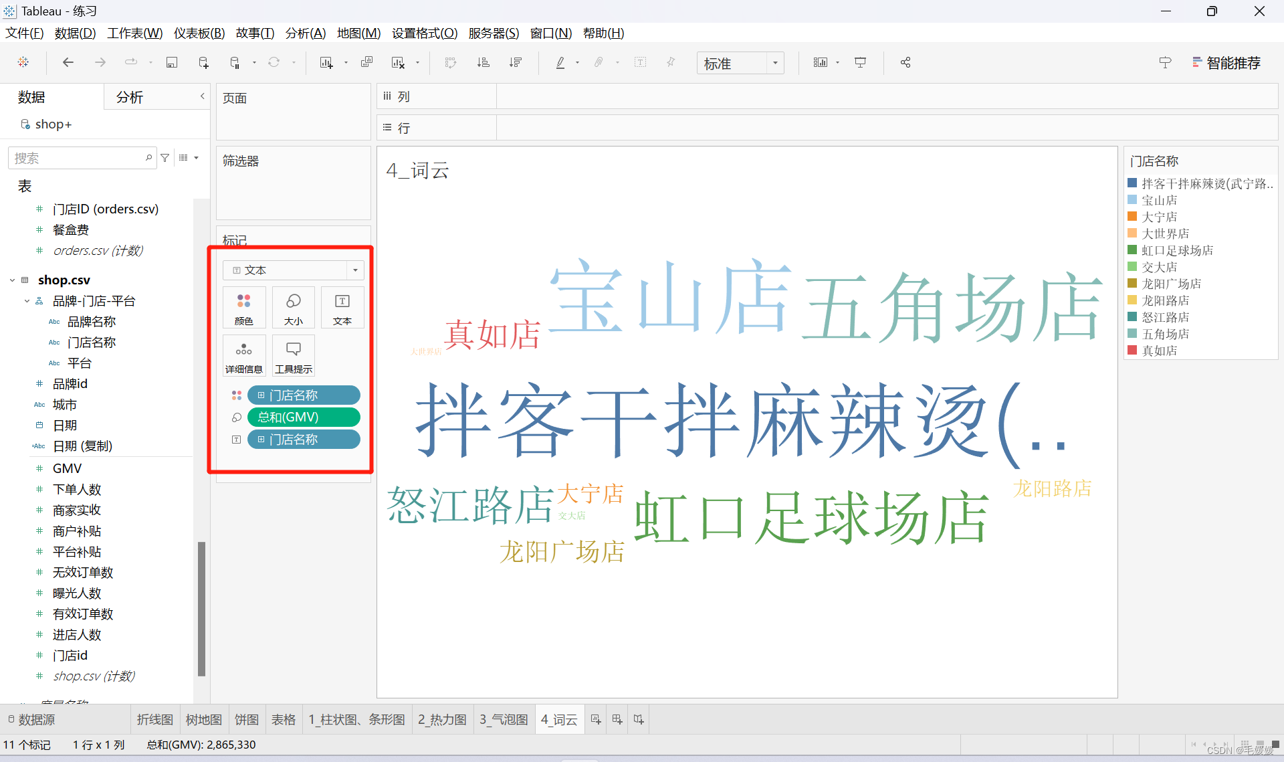The image size is (1284, 762).
Task: Click the swap rows and columns icon
Action: 451,62
